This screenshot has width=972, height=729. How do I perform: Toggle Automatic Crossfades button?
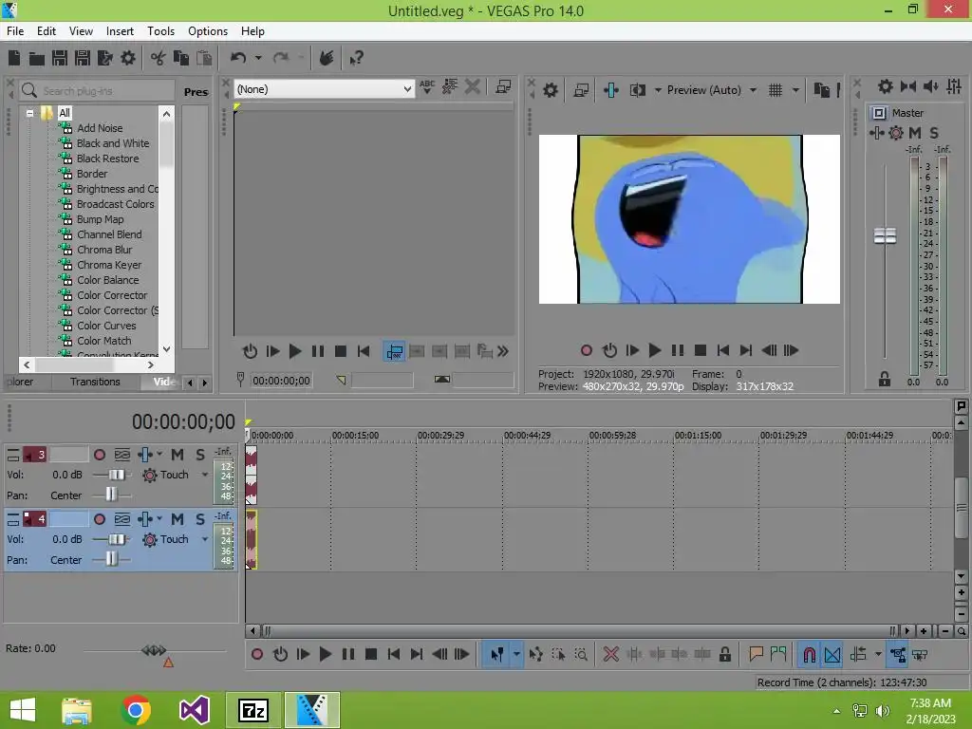[832, 654]
